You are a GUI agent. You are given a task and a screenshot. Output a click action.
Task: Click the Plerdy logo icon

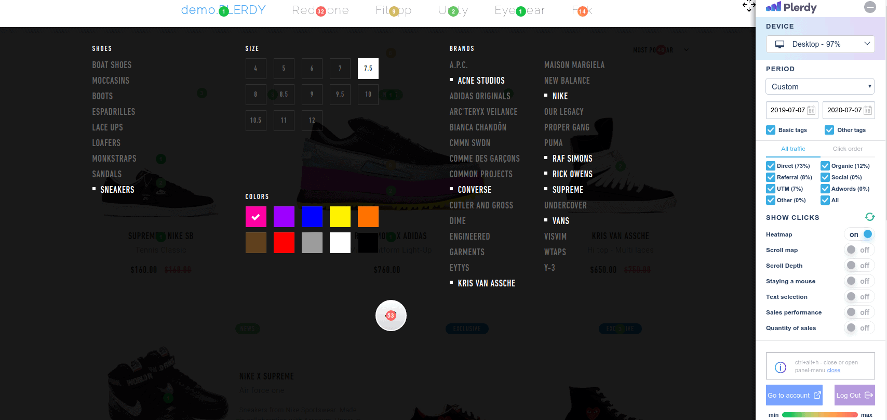click(x=773, y=7)
